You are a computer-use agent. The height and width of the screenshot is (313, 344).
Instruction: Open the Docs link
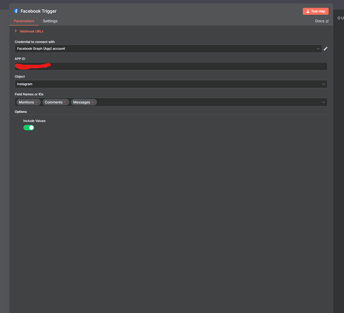click(x=320, y=21)
